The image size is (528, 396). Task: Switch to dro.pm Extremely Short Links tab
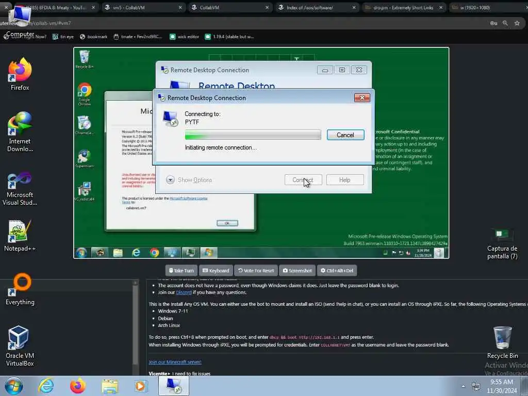[404, 7]
